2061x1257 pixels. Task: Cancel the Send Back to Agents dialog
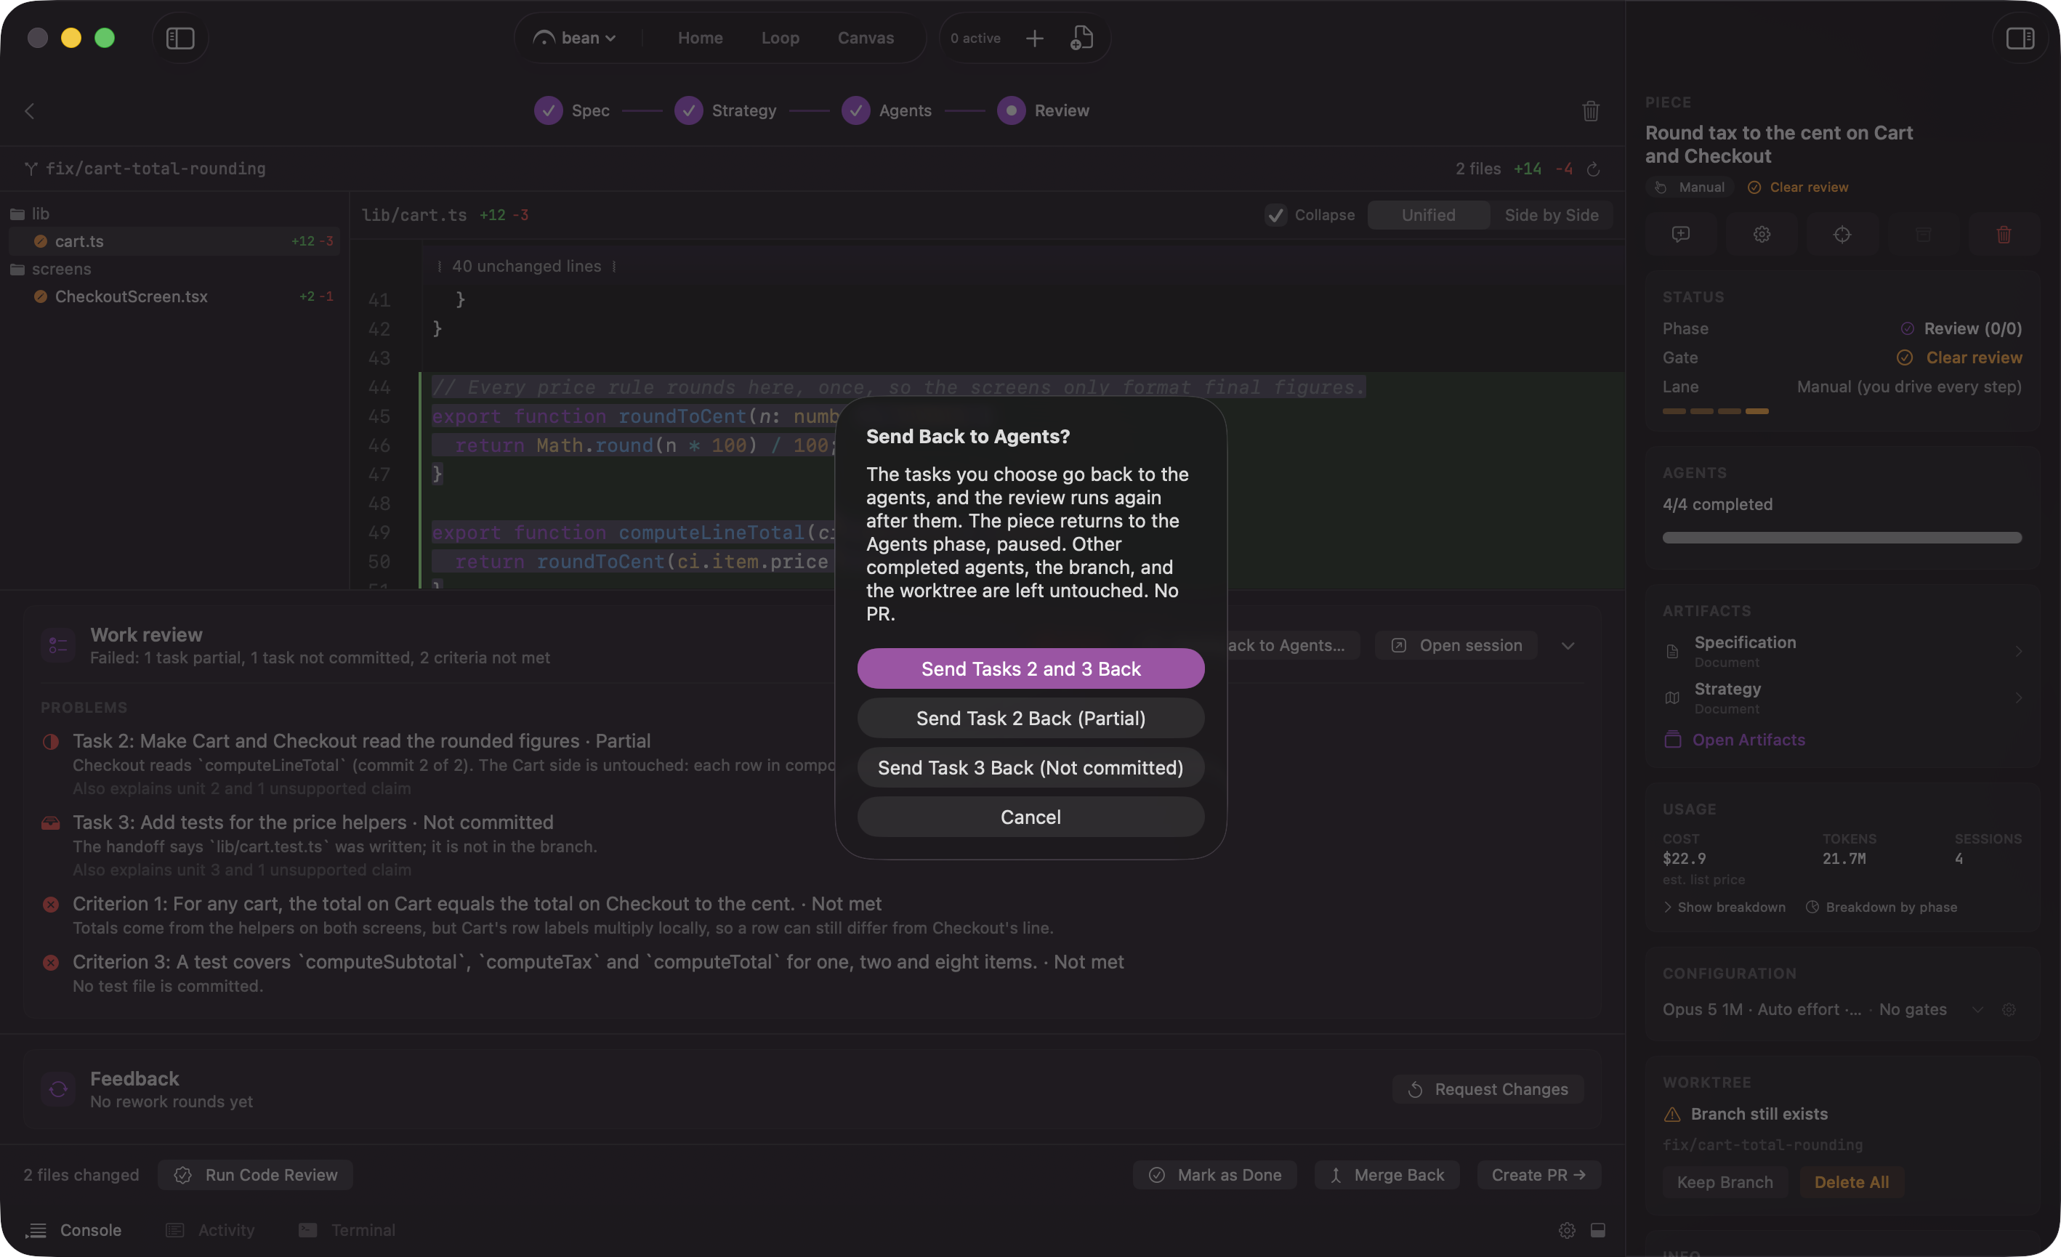1030,817
